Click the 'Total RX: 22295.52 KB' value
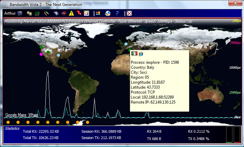Image resolution: width=244 pixels, height=147 pixels. (41, 131)
